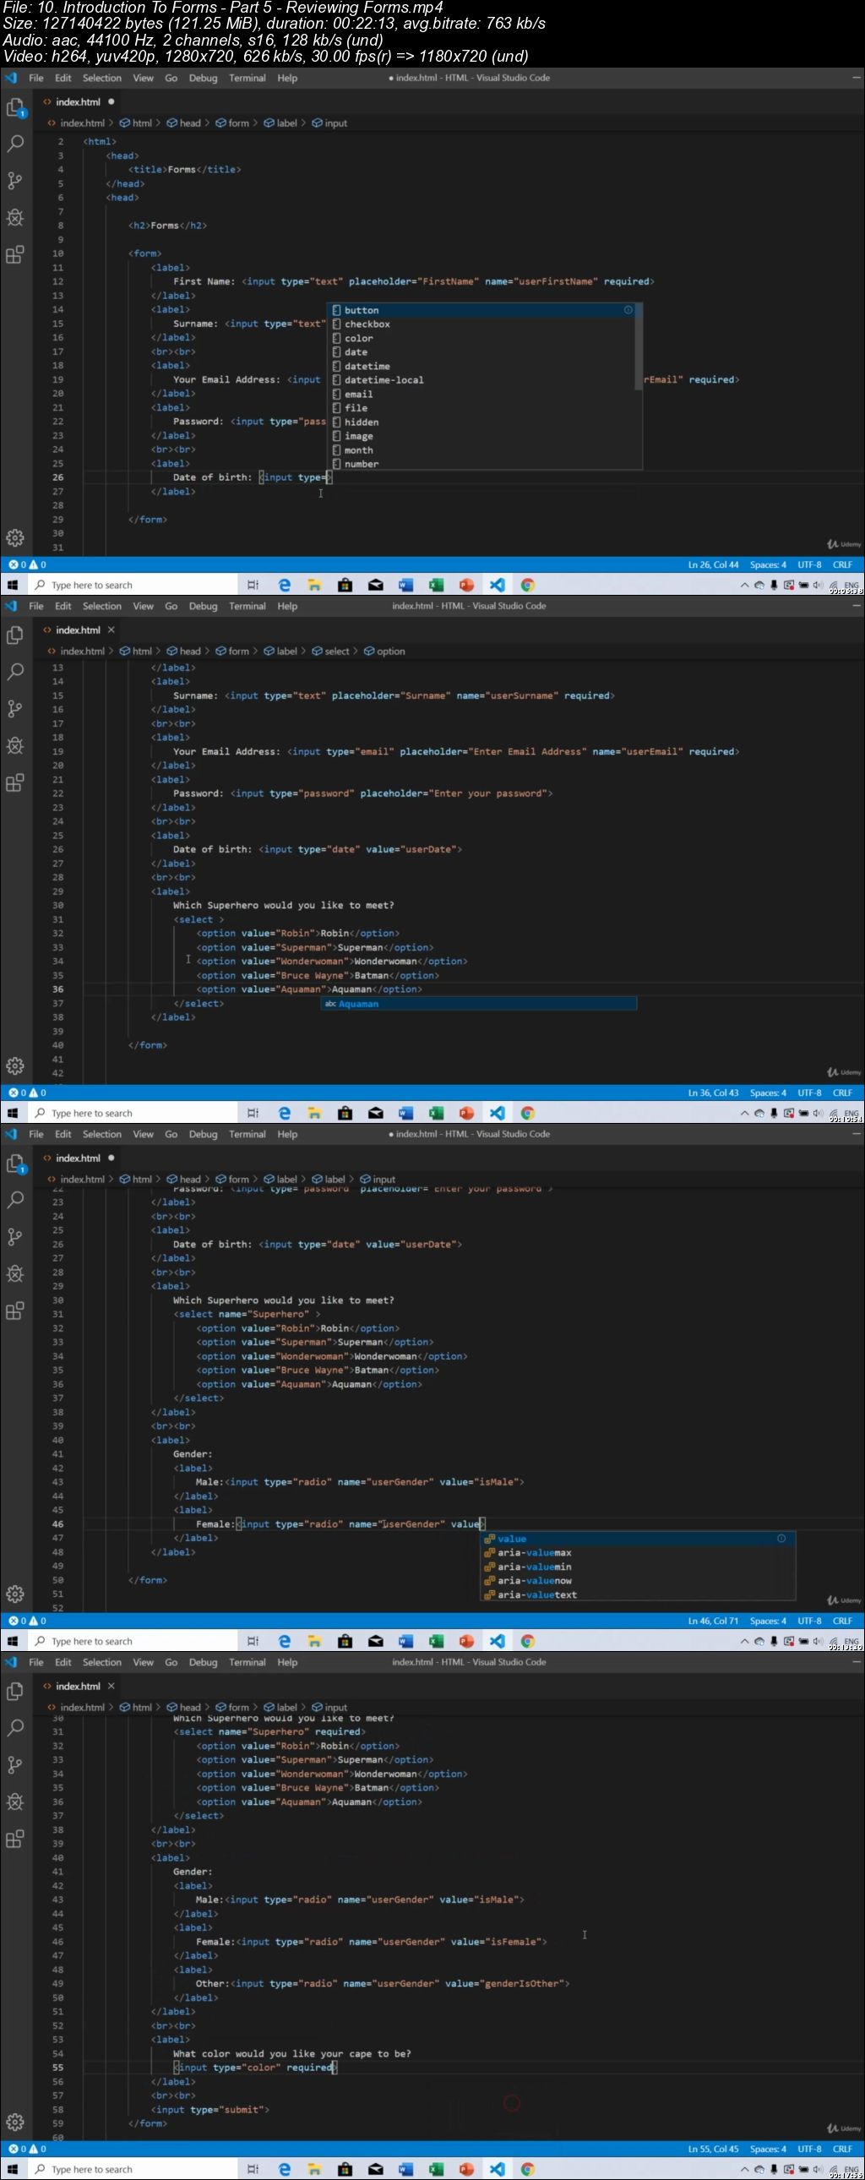
Task: Open Explorer icon in the Ln 46 frame
Action: 15,1164
